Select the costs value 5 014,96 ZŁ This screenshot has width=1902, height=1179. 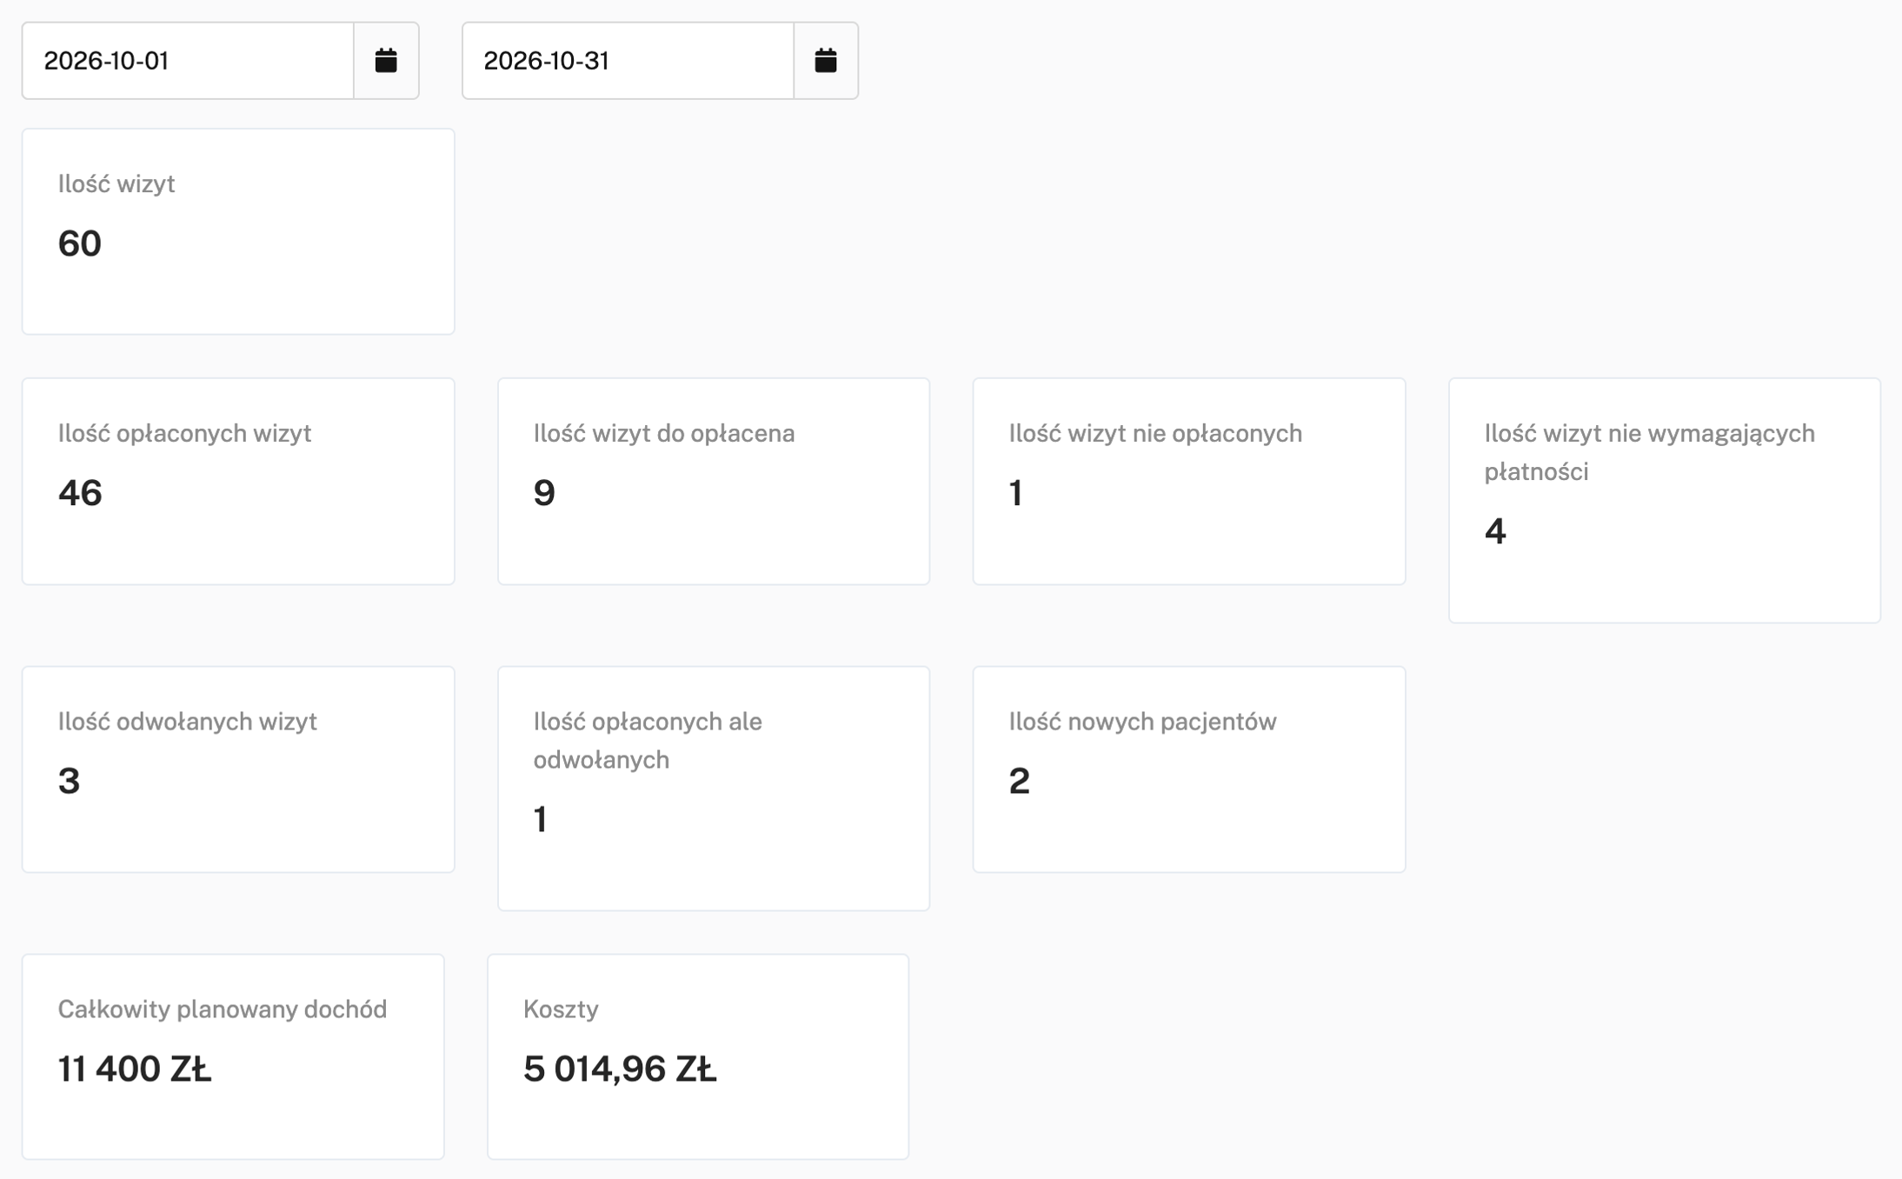[x=620, y=1069]
